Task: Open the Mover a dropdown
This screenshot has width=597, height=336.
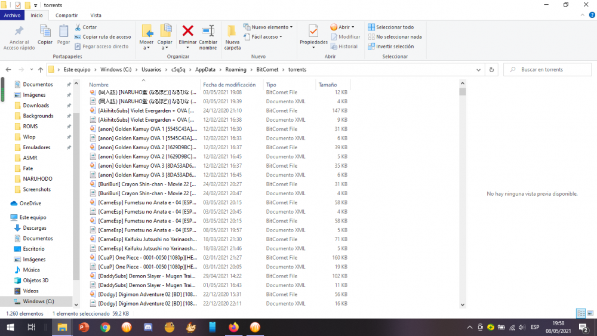Action: tap(147, 38)
